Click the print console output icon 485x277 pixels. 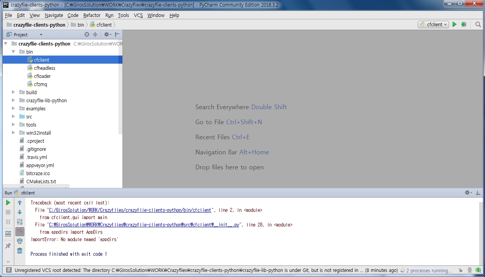tap(20, 241)
